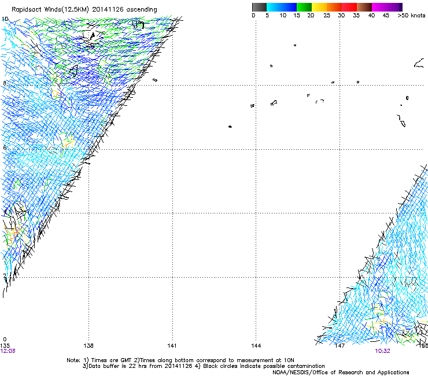Image resolution: width=428 pixels, height=376 pixels.
Task: Pick the yellow segment of the color bar
Action: (x=319, y=7)
